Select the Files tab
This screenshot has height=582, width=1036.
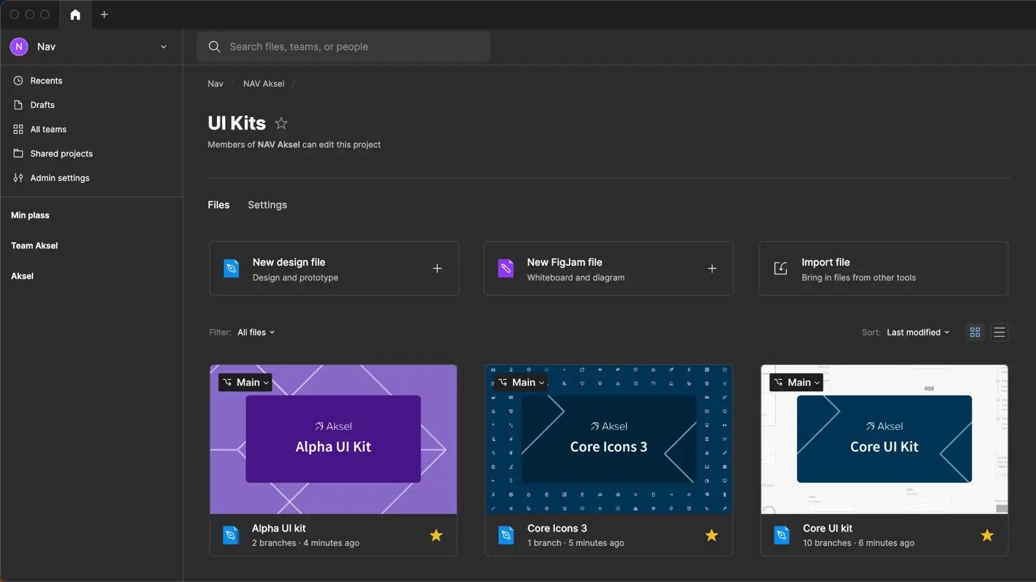[x=219, y=205]
